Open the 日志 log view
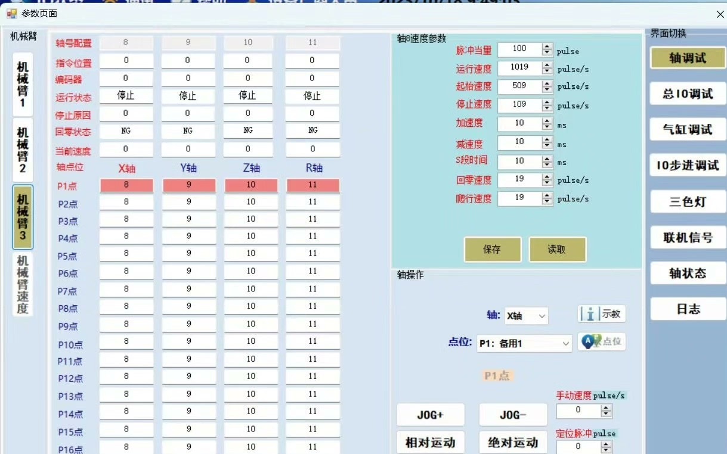727x454 pixels. [688, 309]
